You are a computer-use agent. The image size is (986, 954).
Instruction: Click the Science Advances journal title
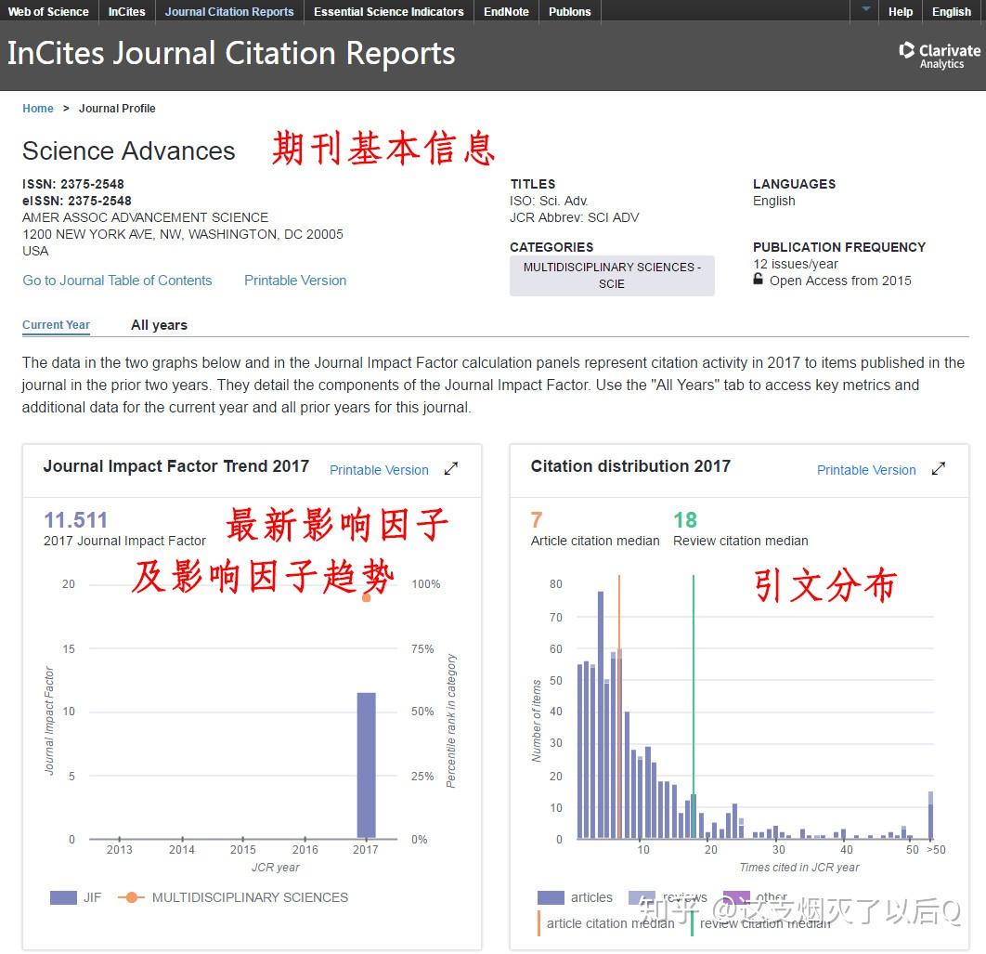tap(128, 151)
